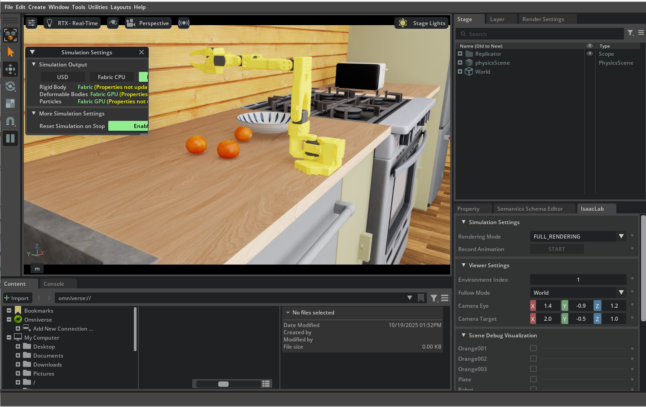Open the Stage panel options menu
Viewport: 646px width, 407px height.
(x=641, y=33)
